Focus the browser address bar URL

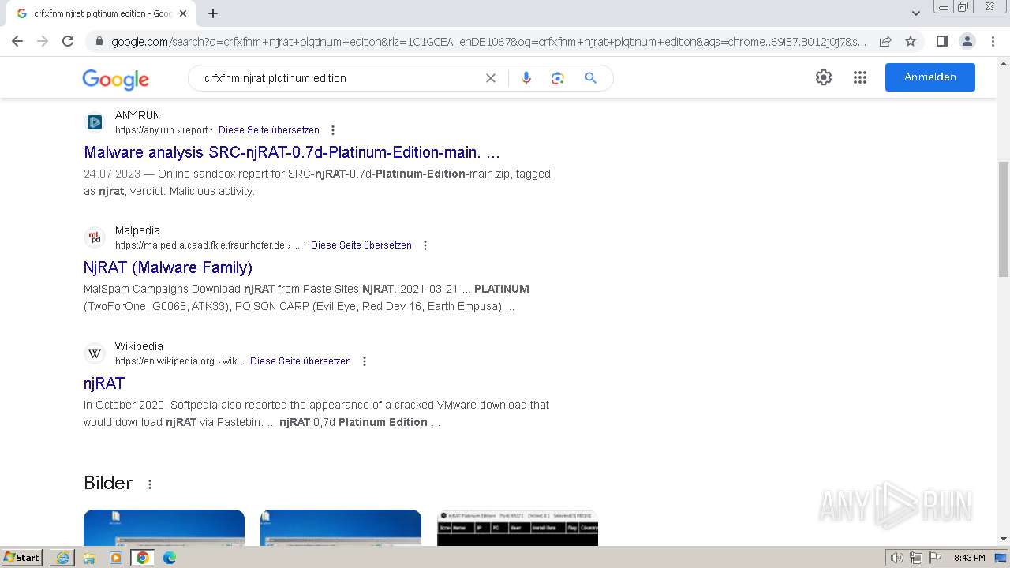[x=488, y=42]
